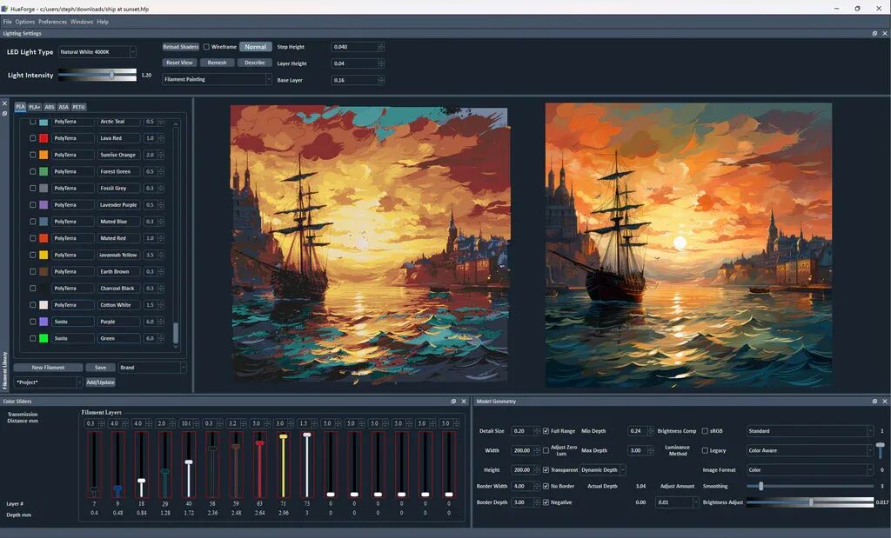Float the Model Geometry panel
This screenshot has width=891, height=538.
click(874, 402)
